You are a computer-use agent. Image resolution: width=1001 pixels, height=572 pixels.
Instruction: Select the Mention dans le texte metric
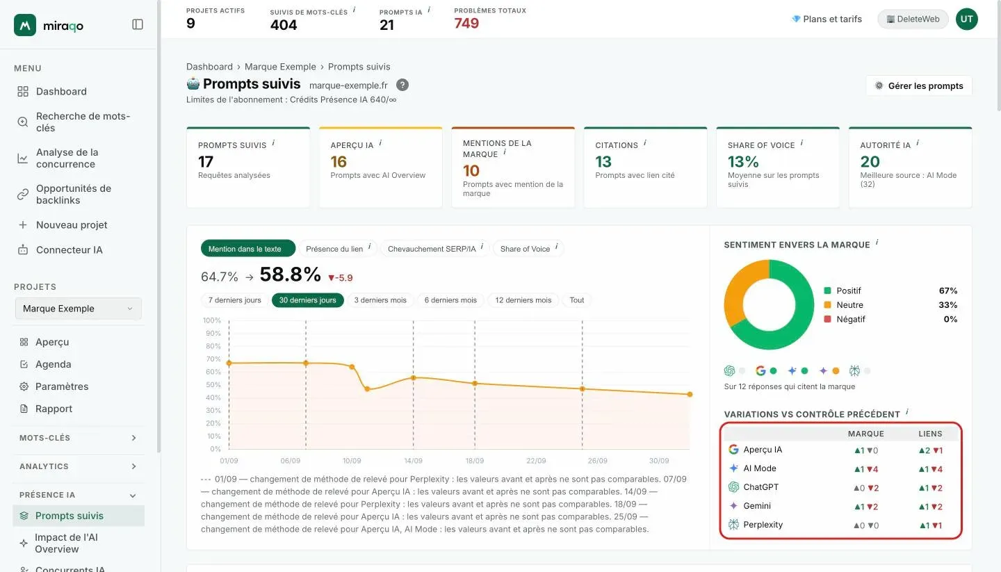point(247,249)
